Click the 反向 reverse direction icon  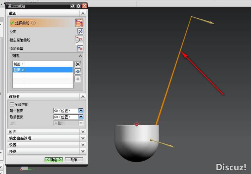80,32
